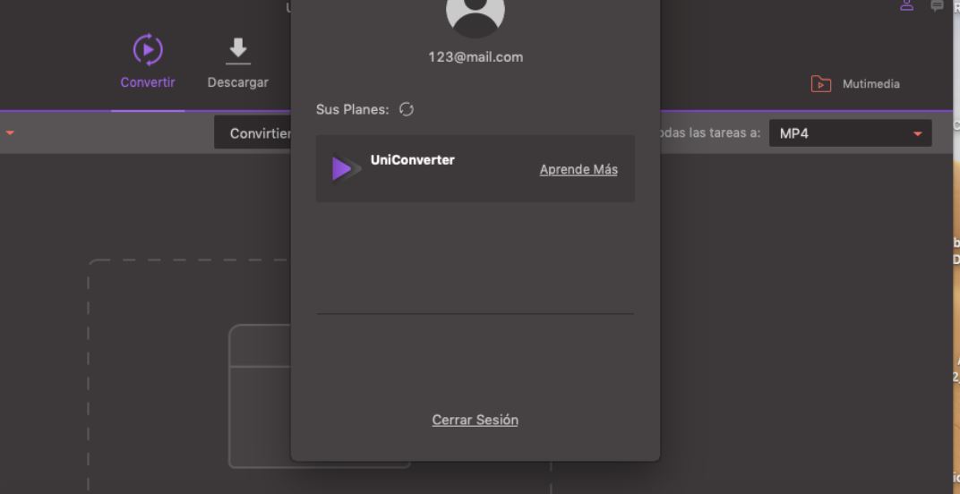
Task: Refresh plans with the Sus Planes icon
Action: 407,109
